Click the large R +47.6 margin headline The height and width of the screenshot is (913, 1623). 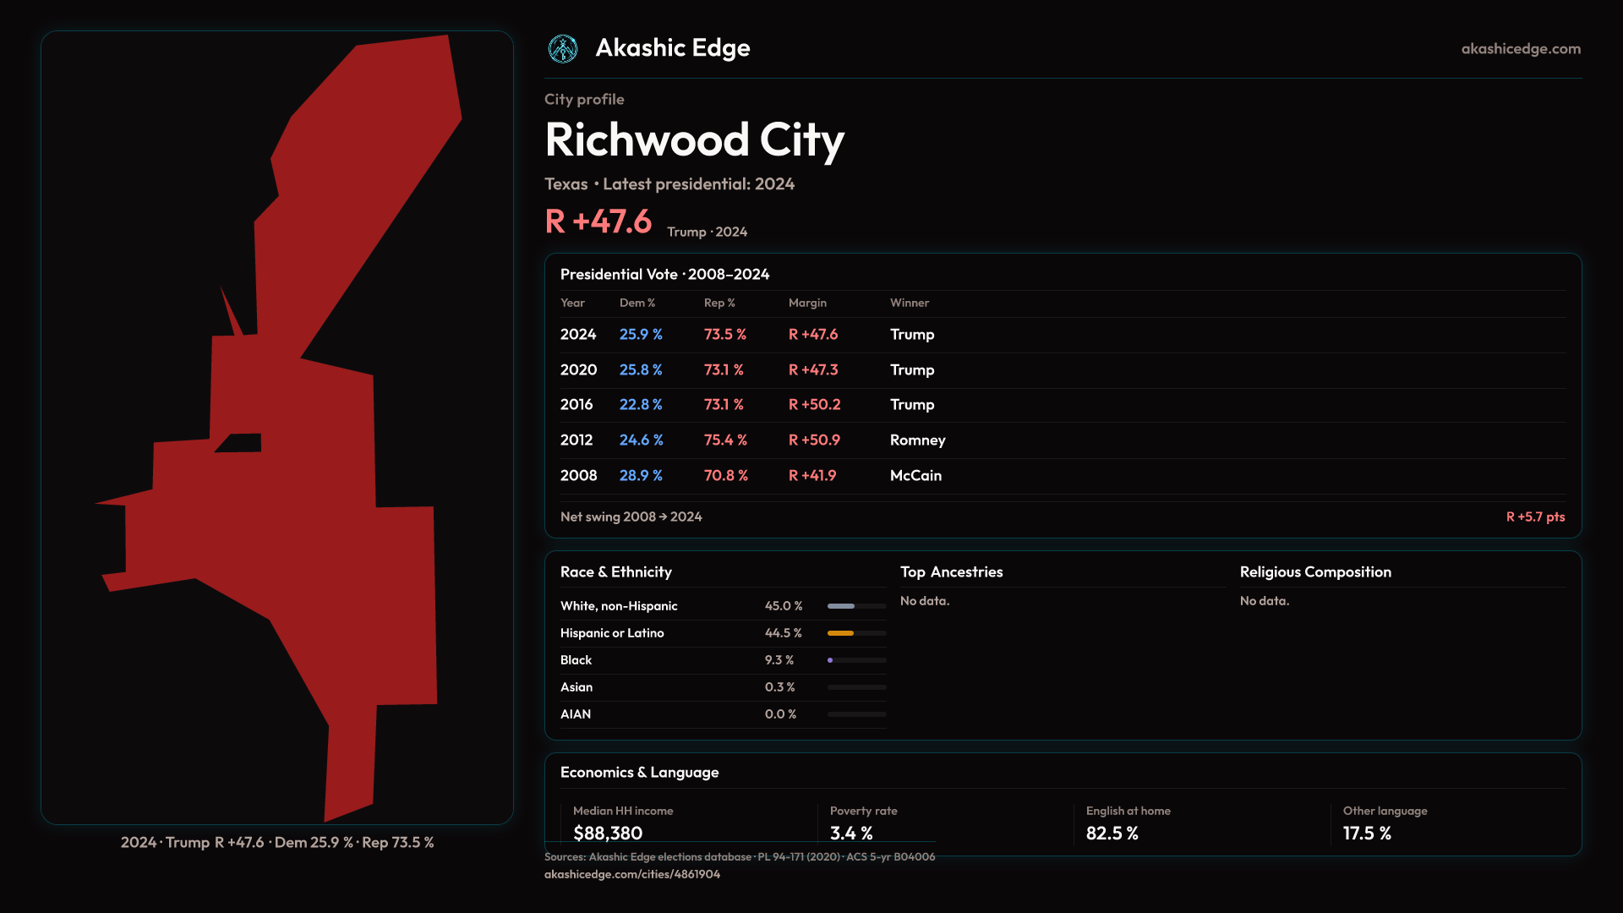[x=598, y=221]
